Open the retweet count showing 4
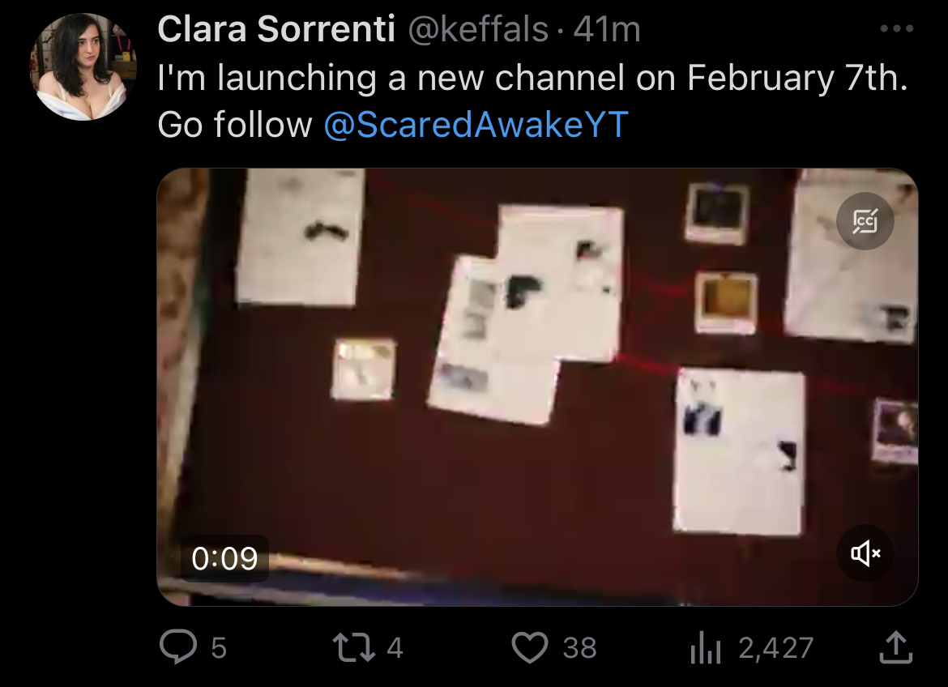 (x=395, y=647)
